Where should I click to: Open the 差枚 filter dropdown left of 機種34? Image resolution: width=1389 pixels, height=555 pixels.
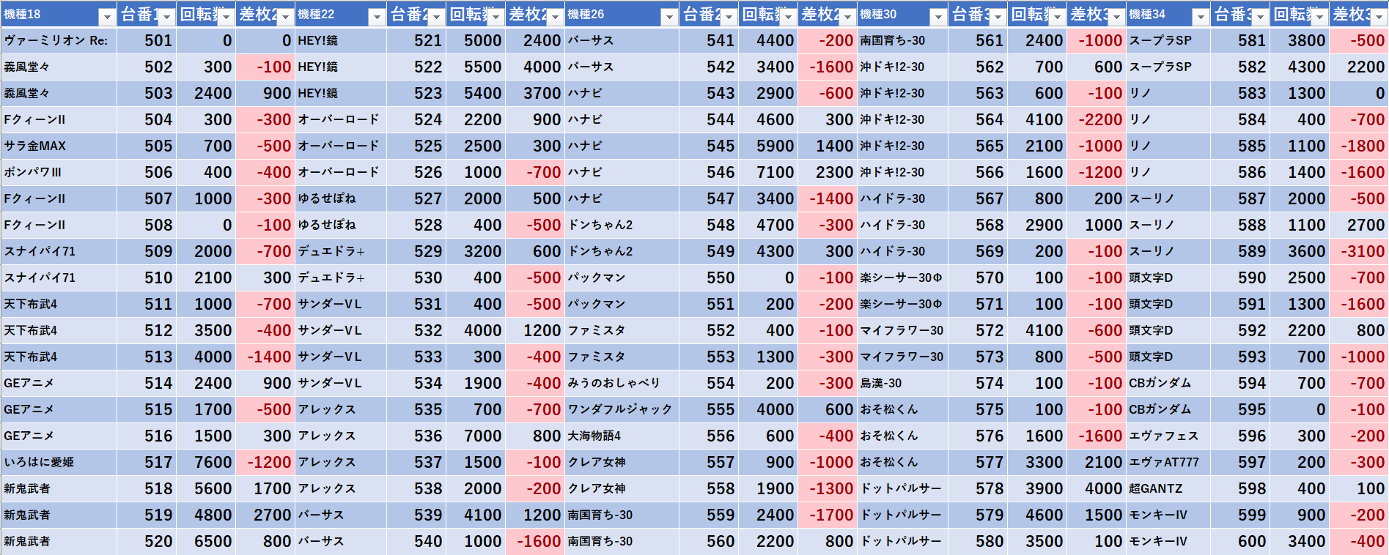tap(1117, 17)
